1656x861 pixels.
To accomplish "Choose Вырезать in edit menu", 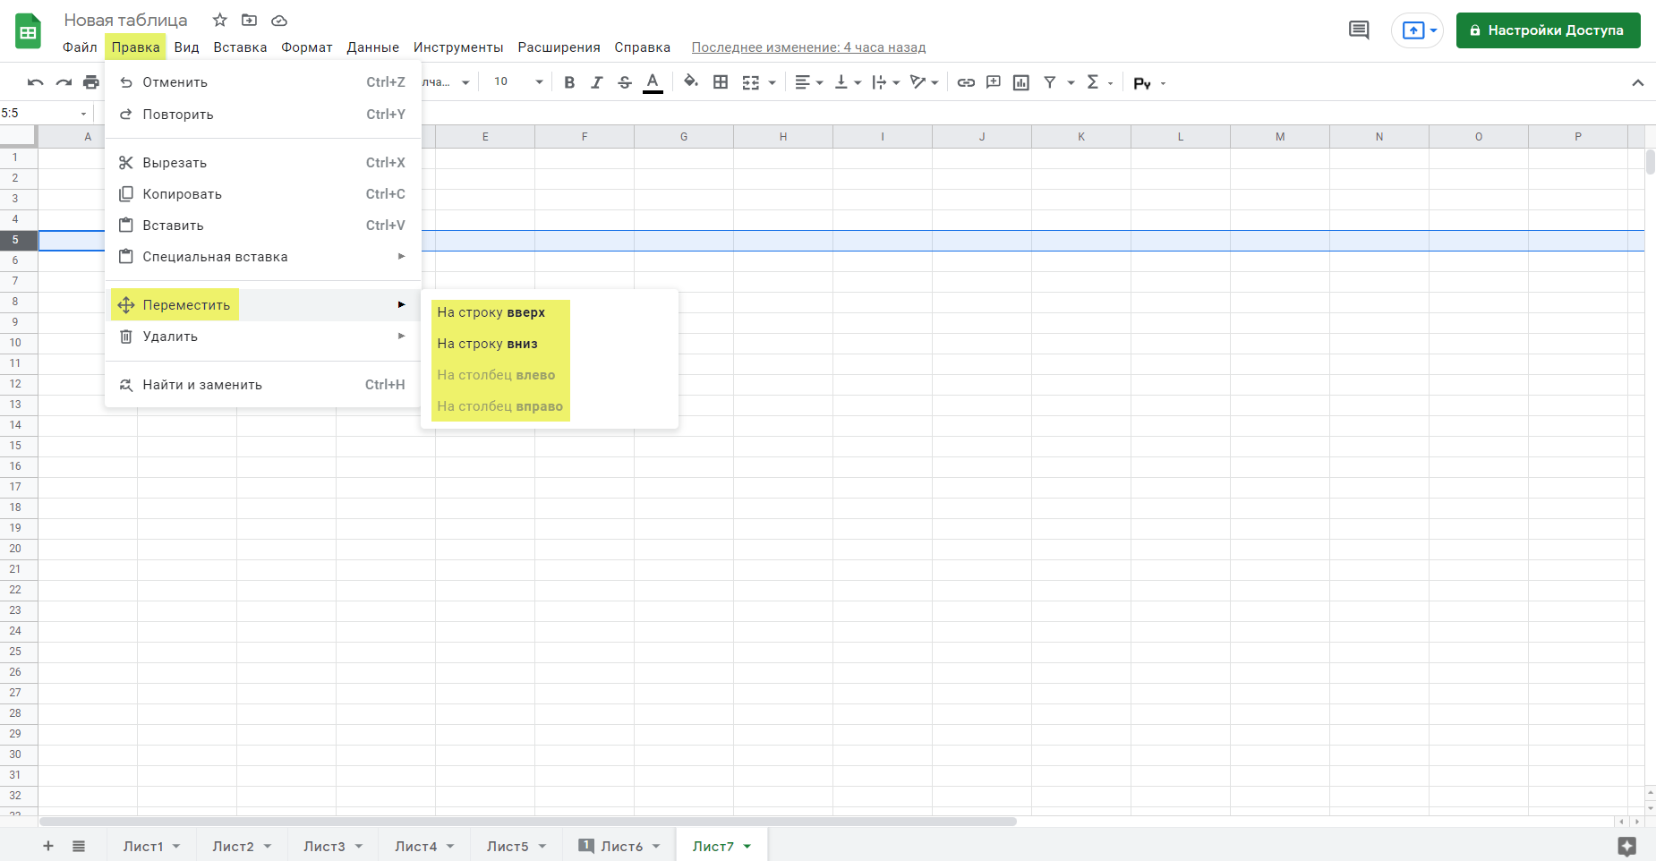I will 262,163.
